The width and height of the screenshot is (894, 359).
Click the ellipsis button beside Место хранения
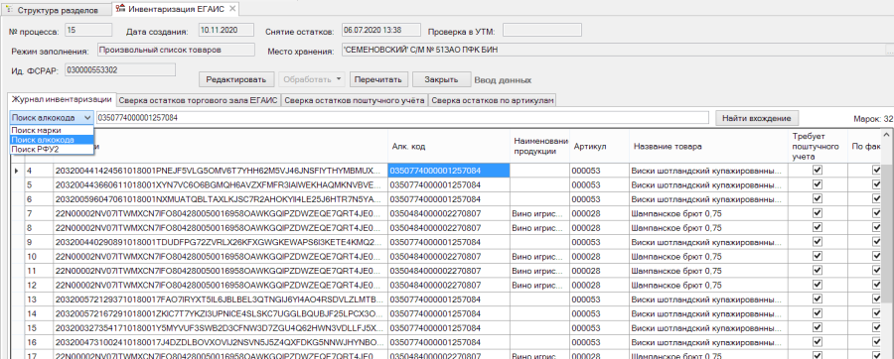888,50
